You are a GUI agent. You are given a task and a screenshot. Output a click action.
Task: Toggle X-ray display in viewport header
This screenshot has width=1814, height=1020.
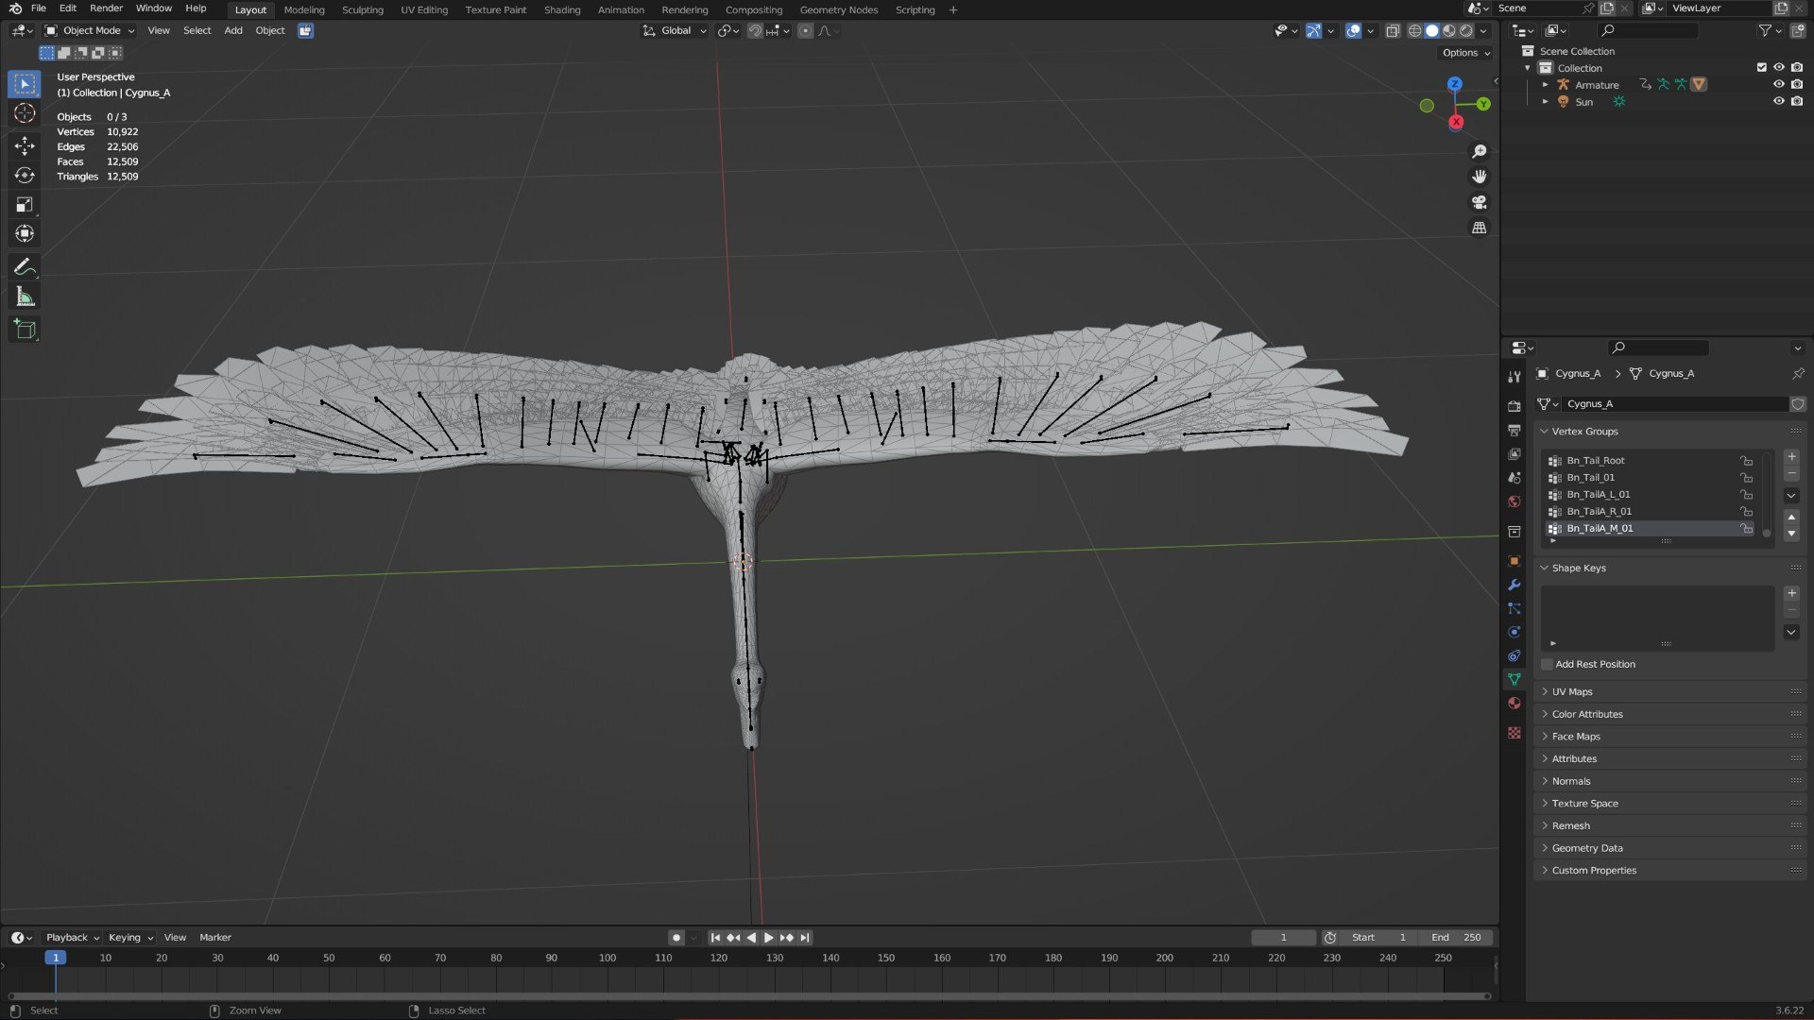coord(1393,30)
